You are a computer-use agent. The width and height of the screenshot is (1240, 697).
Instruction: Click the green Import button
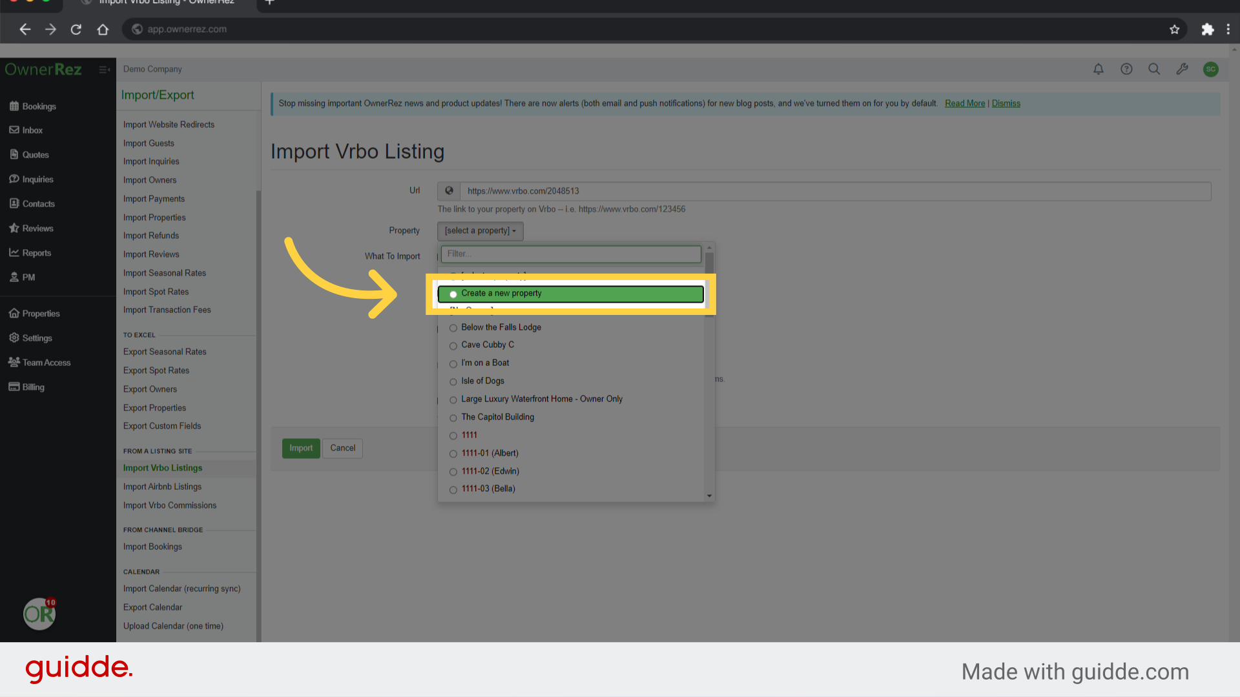[300, 448]
